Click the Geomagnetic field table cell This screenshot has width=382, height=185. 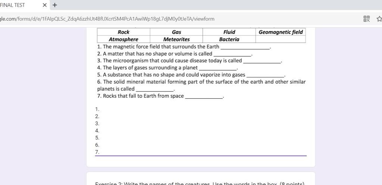281,32
